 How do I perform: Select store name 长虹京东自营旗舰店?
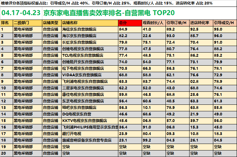79,42
